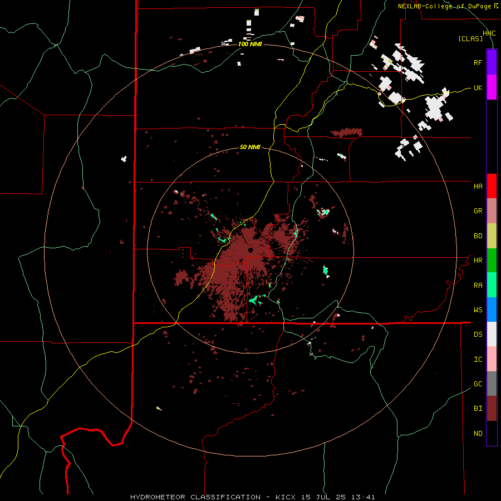This screenshot has width=501, height=501.
Task: Click the IC pink legend swatch
Action: pos(492,359)
